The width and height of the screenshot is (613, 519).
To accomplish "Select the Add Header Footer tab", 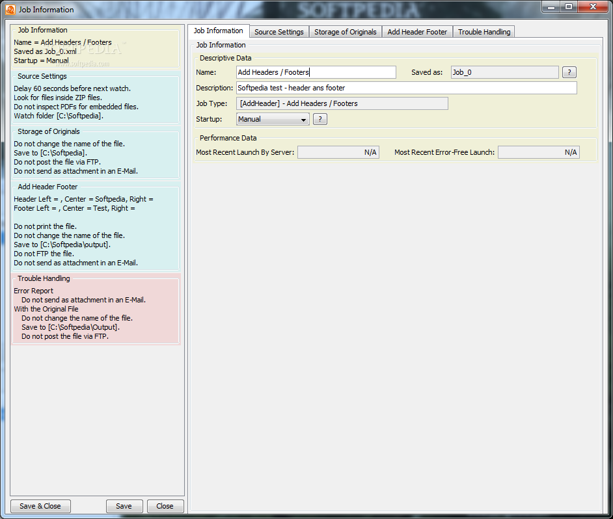I will coord(417,32).
